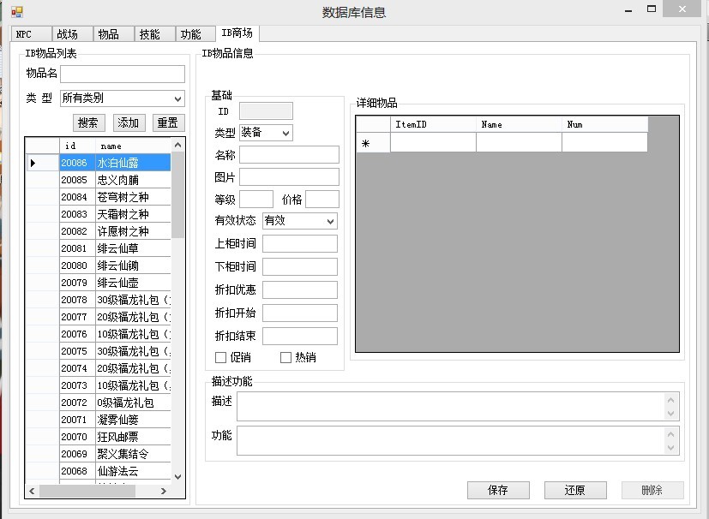709x519 pixels.
Task: Click the 等级 input field
Action: [256, 200]
